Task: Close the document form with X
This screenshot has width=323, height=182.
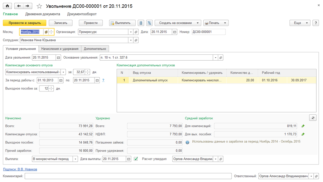Action: [x=319, y=5]
